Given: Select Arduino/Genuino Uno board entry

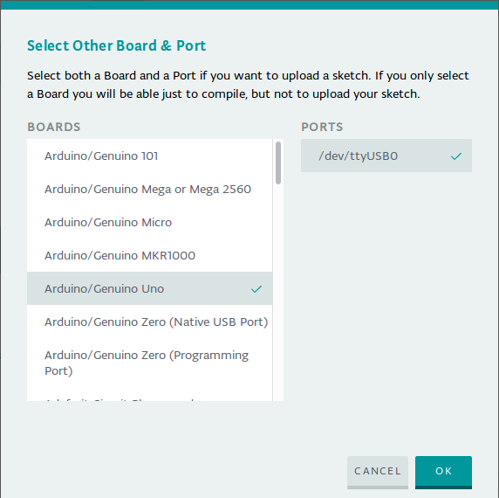Looking at the screenshot, I should click(x=149, y=288).
